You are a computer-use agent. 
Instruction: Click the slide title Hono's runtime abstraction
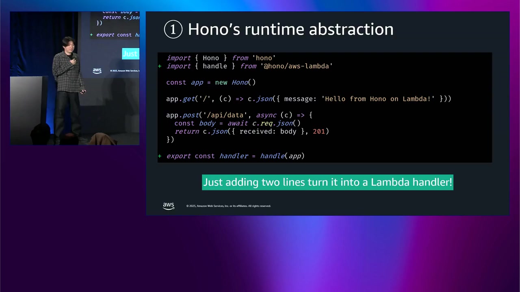tap(290, 29)
